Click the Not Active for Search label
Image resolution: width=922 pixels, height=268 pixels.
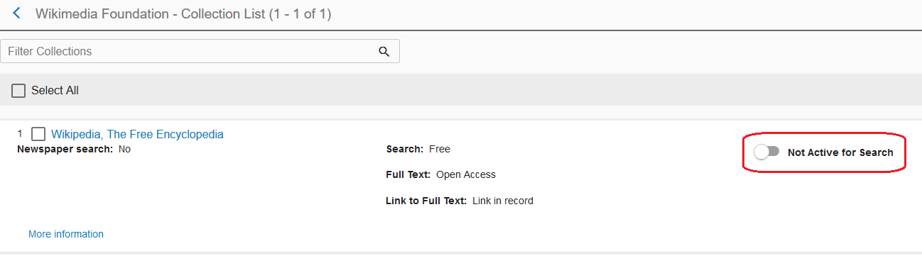click(x=840, y=152)
